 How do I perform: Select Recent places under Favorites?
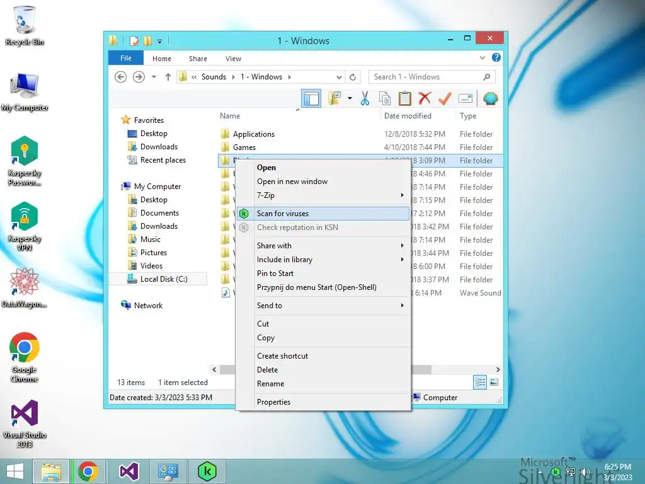(163, 160)
